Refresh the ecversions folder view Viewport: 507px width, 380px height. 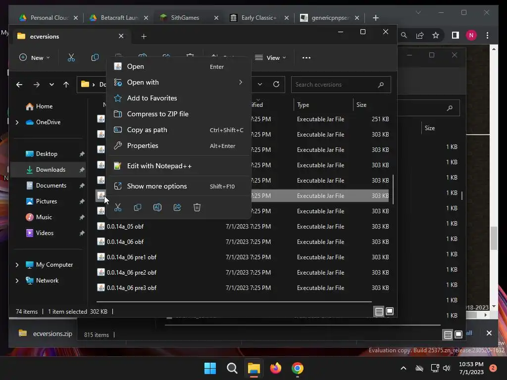(x=276, y=84)
